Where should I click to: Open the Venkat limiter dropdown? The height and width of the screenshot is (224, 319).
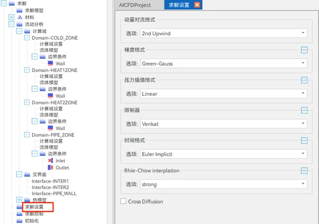click(x=224, y=124)
